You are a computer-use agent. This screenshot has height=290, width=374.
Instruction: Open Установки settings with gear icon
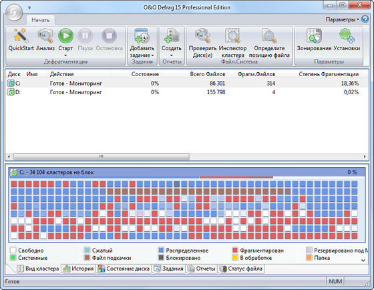click(x=347, y=40)
